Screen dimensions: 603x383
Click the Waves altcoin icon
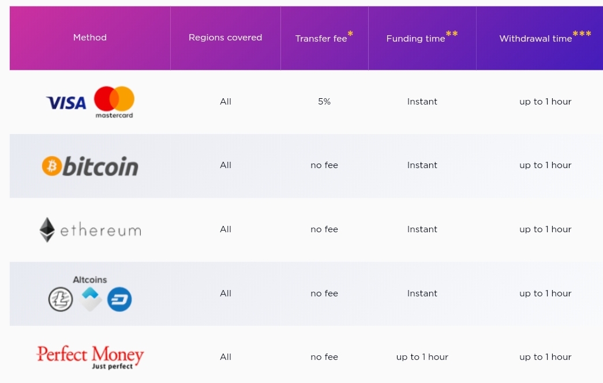[91, 299]
